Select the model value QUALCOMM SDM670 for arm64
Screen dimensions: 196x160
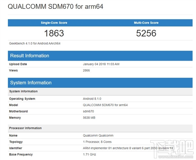pyautogui.click(x=105, y=105)
